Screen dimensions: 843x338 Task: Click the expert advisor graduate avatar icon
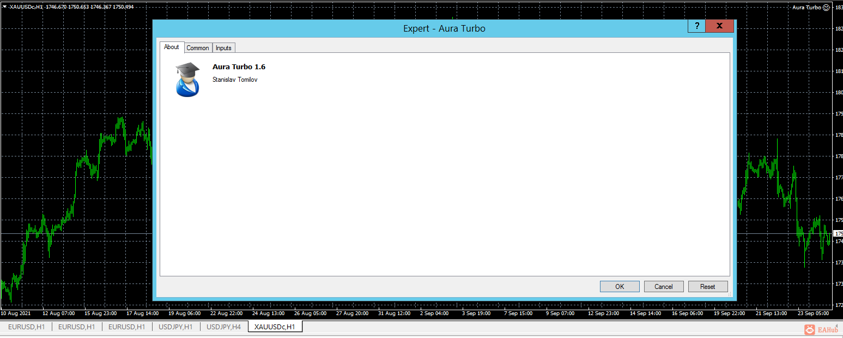[x=188, y=80]
